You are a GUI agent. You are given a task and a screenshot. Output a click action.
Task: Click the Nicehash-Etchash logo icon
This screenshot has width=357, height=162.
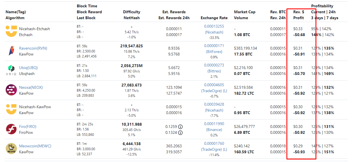coord(11,31)
